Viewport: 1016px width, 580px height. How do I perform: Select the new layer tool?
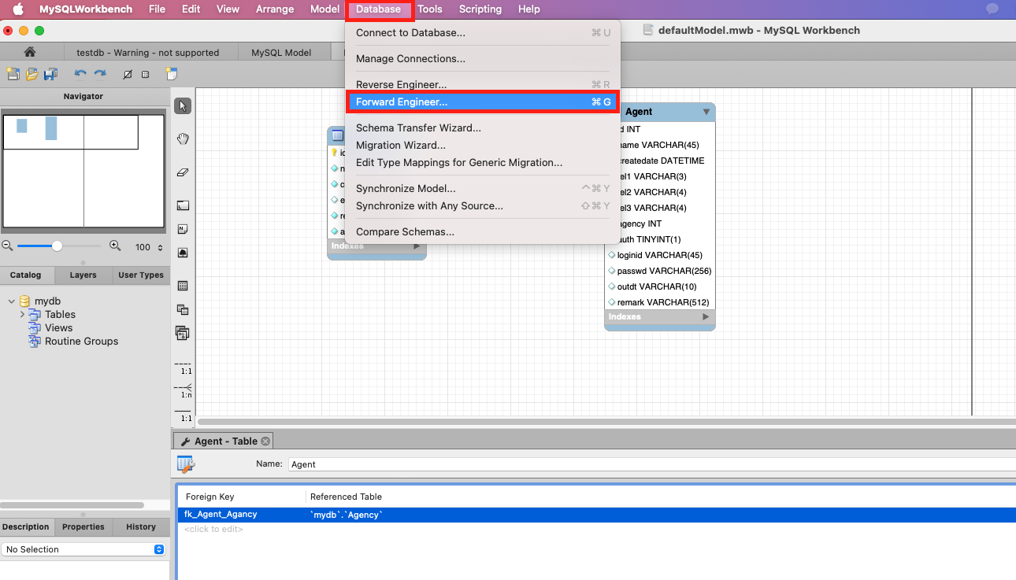tap(183, 205)
